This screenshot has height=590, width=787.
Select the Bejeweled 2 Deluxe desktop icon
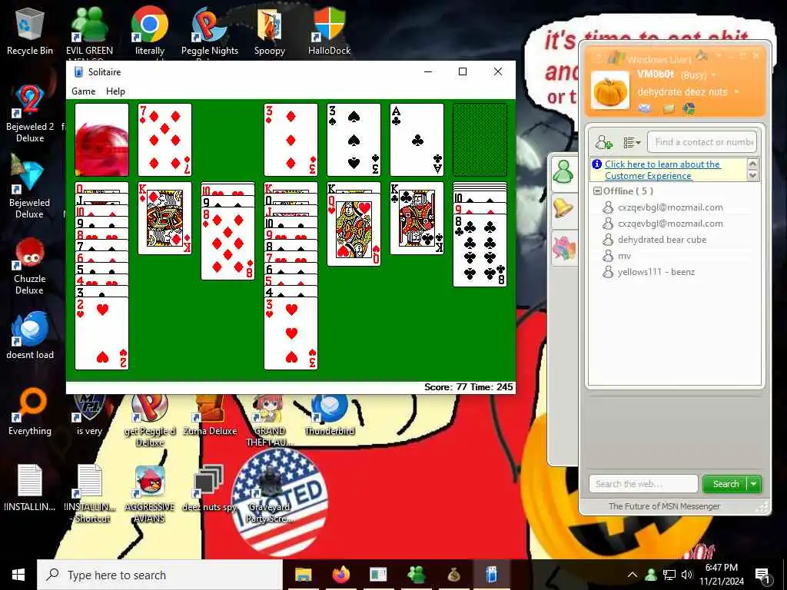[30, 114]
